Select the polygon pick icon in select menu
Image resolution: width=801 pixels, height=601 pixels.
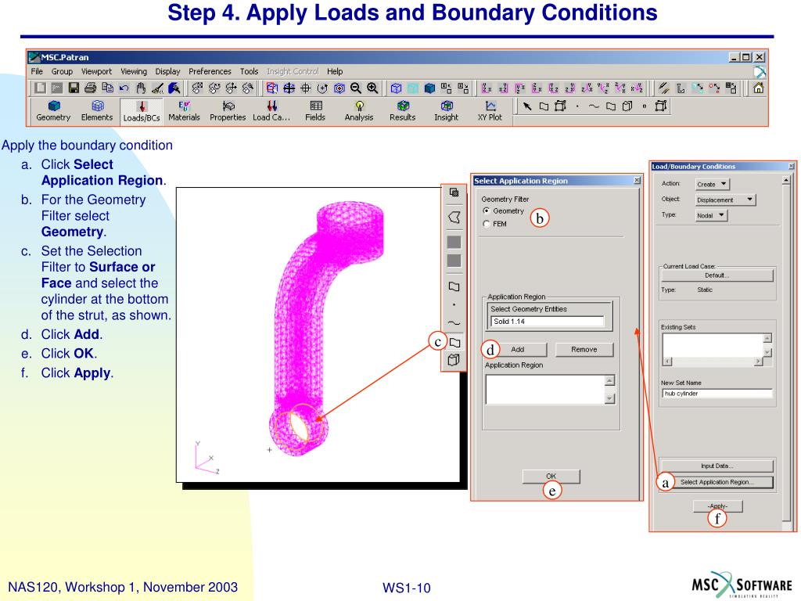(454, 218)
